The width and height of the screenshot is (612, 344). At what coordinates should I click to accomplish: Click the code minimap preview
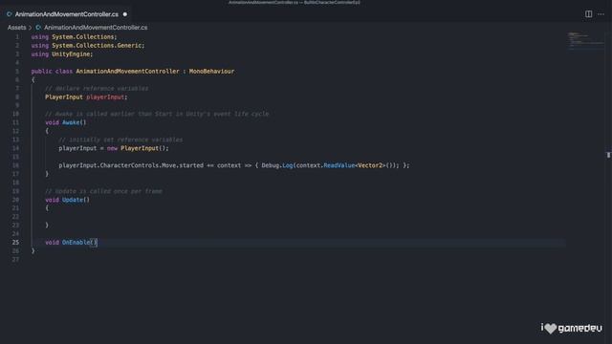click(585, 40)
